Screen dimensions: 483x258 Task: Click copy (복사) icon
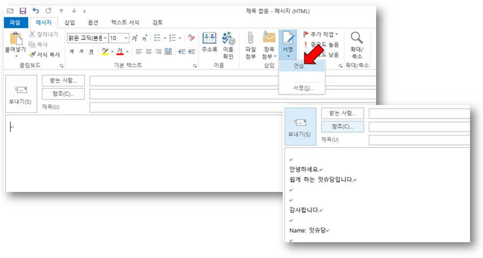pos(32,45)
